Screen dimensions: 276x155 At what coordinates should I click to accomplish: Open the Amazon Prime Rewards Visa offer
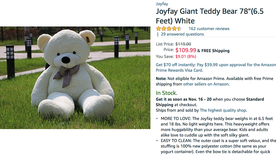(216, 68)
